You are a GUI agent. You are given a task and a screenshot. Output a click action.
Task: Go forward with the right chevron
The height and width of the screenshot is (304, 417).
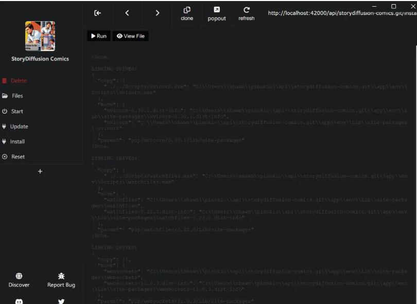(x=158, y=13)
